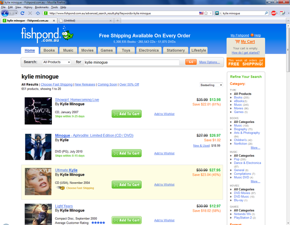Add Ultimate Kylie to cart

click(x=127, y=185)
